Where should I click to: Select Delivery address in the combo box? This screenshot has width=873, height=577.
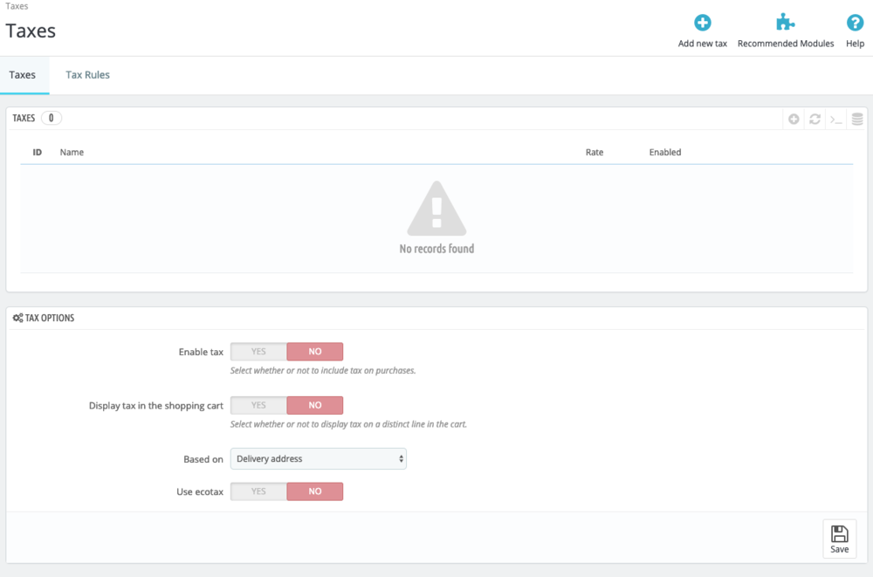pos(318,458)
